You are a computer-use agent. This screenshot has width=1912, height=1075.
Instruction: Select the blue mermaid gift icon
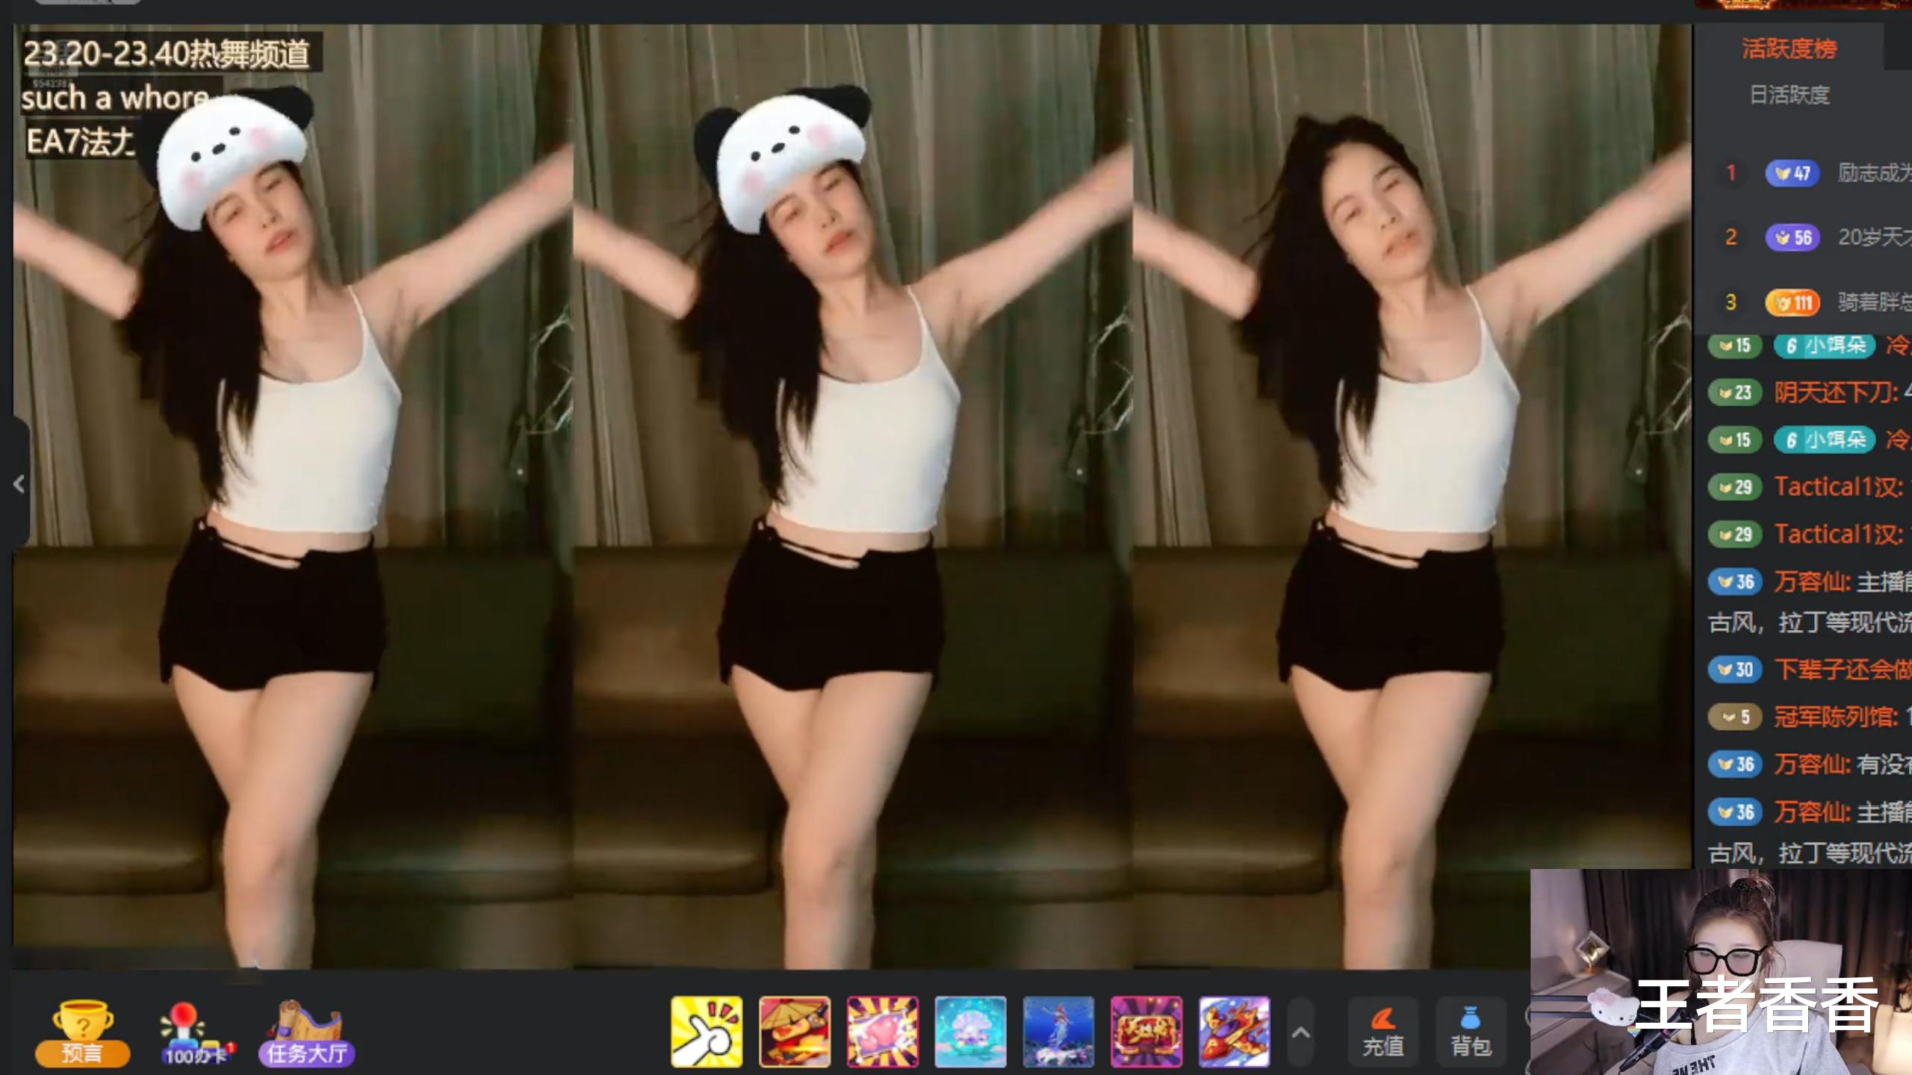(1058, 1031)
